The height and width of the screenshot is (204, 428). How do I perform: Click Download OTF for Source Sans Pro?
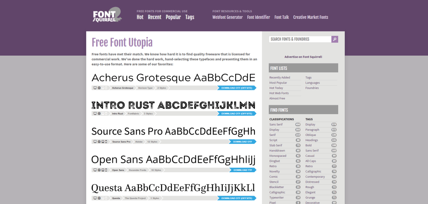point(242,142)
